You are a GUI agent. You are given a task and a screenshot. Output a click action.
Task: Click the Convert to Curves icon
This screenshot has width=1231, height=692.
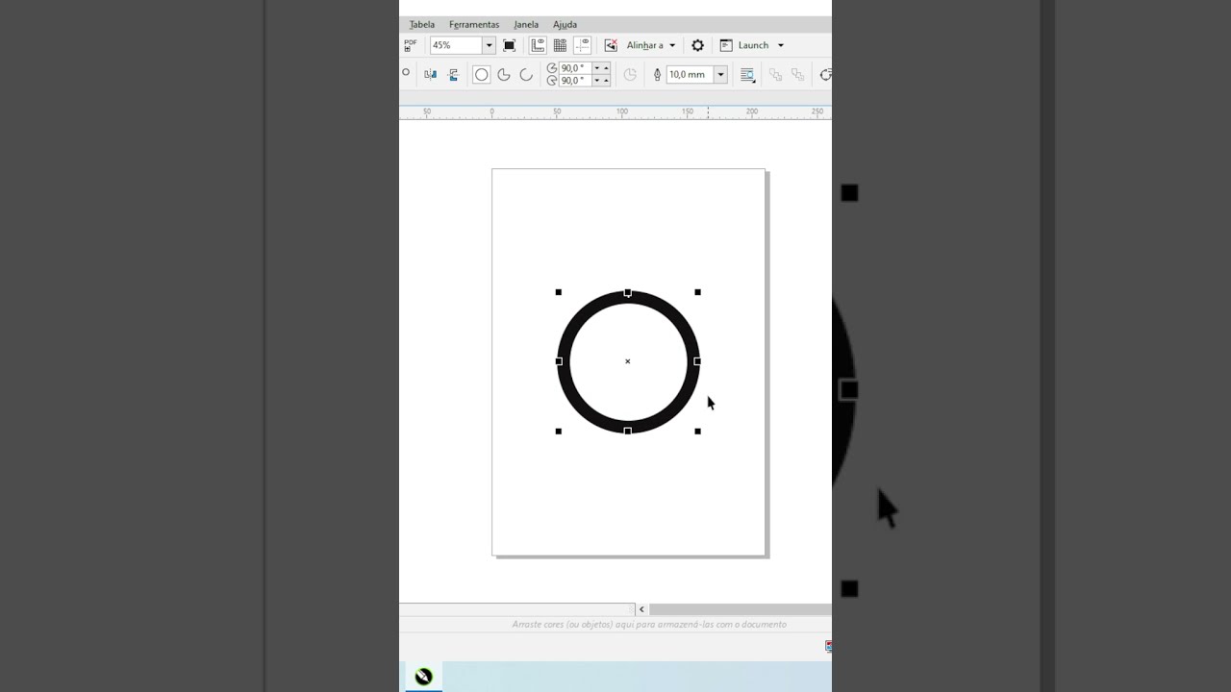[x=825, y=74]
